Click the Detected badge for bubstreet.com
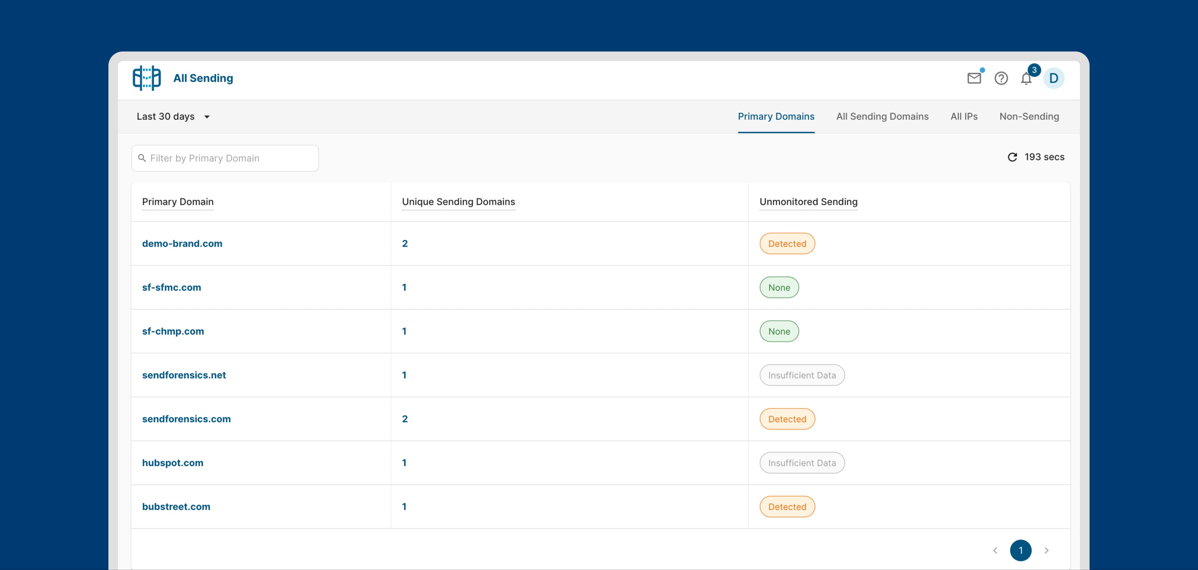The width and height of the screenshot is (1198, 570). [787, 507]
